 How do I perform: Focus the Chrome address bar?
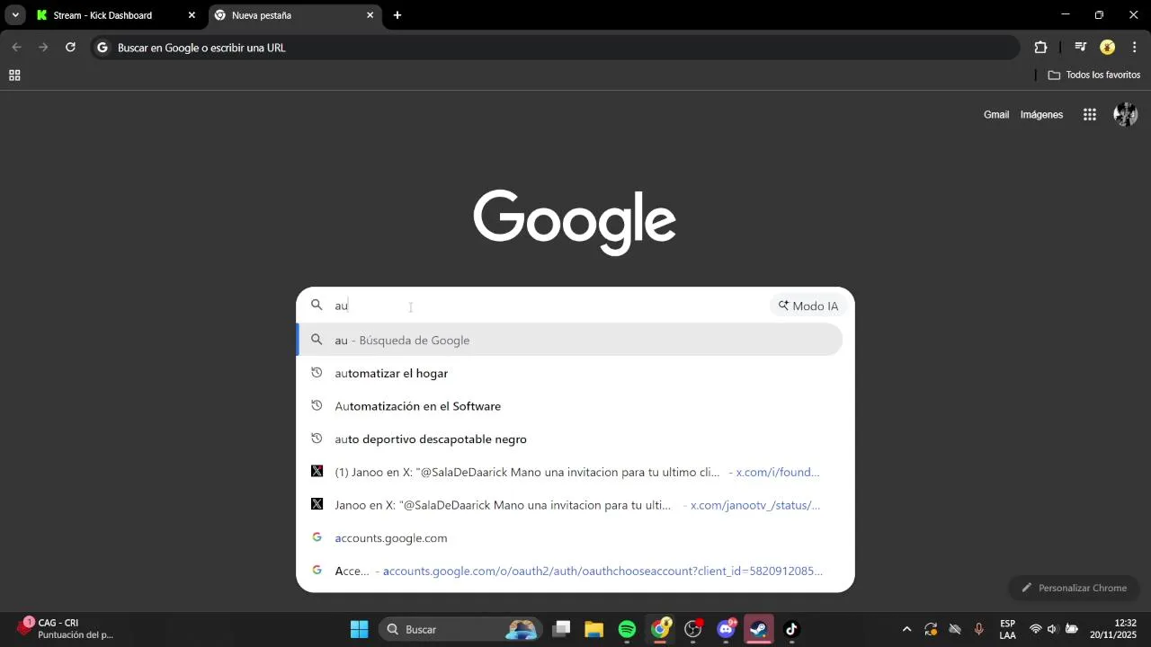[x=555, y=48]
